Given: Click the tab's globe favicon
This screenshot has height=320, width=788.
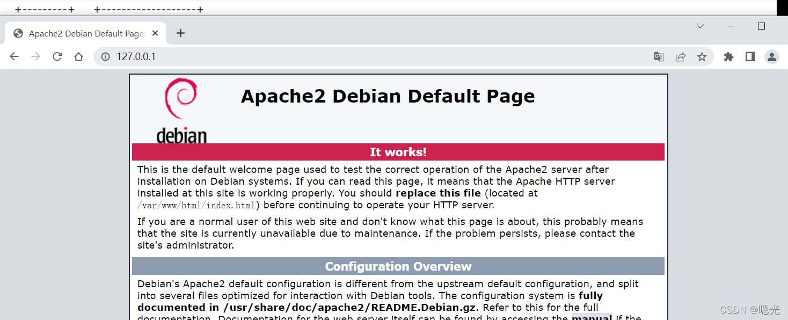Looking at the screenshot, I should pos(18,33).
